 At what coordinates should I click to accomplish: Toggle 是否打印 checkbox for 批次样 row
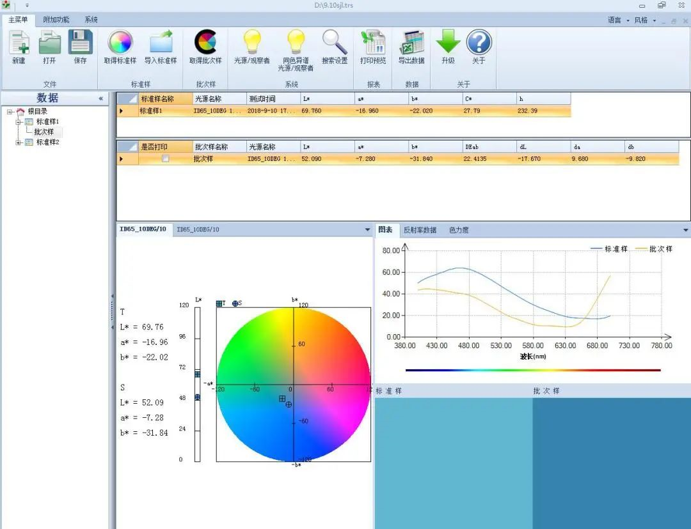(166, 159)
